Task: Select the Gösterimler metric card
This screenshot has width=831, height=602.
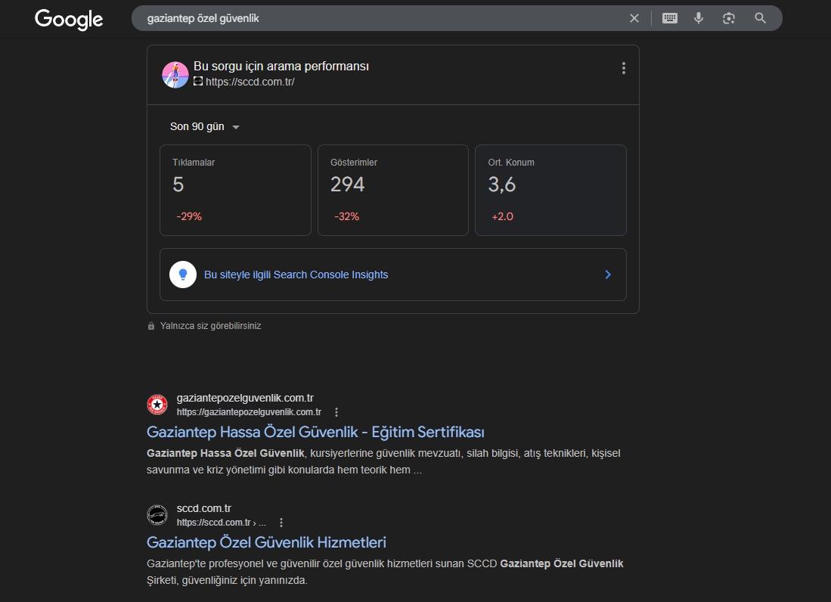Action: [x=392, y=190]
